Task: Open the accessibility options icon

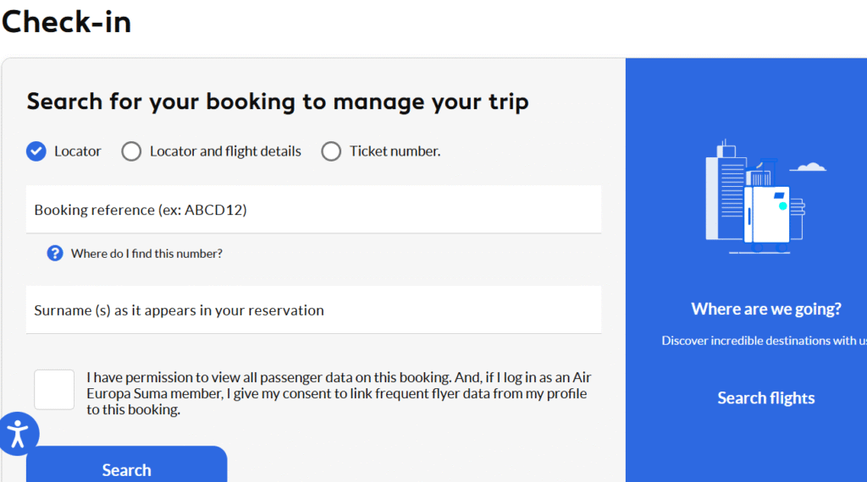Action: click(x=17, y=434)
